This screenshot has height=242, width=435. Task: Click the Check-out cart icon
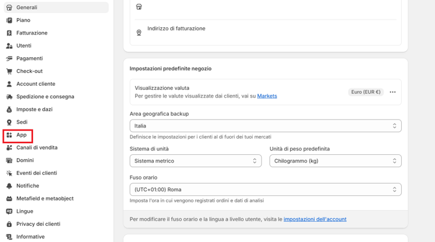tap(9, 71)
